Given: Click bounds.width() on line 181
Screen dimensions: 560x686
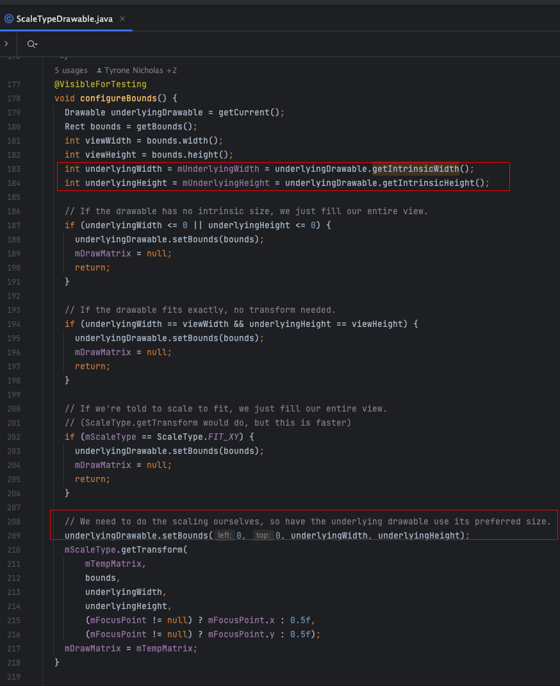Looking at the screenshot, I should point(182,141).
